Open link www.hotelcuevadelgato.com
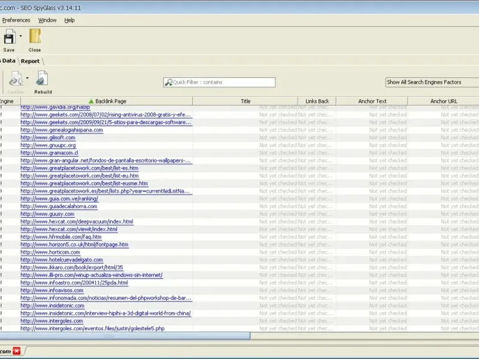 [x=62, y=260]
